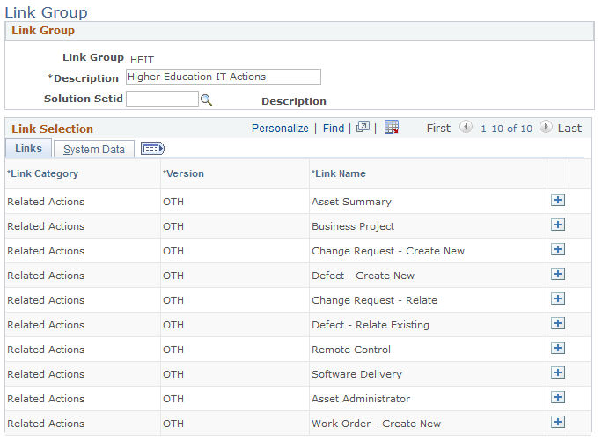Screen dimensions: 602x442
Task: Click OTH version in Software Delivery row
Action: point(173,374)
